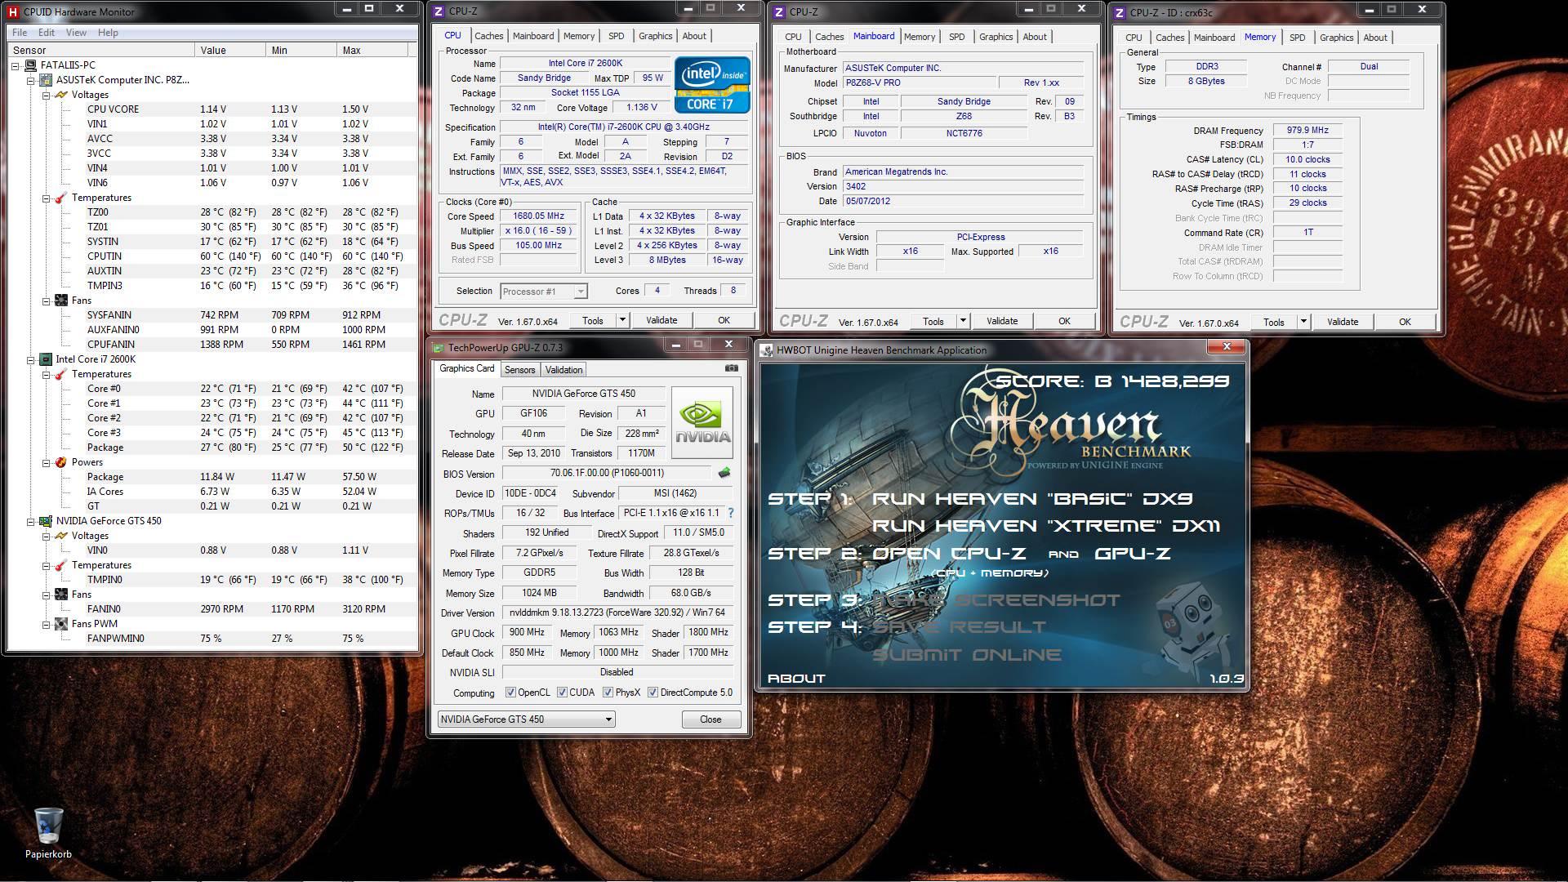Image resolution: width=1568 pixels, height=882 pixels.
Task: Click the Bus Interface question mark icon
Action: (731, 513)
